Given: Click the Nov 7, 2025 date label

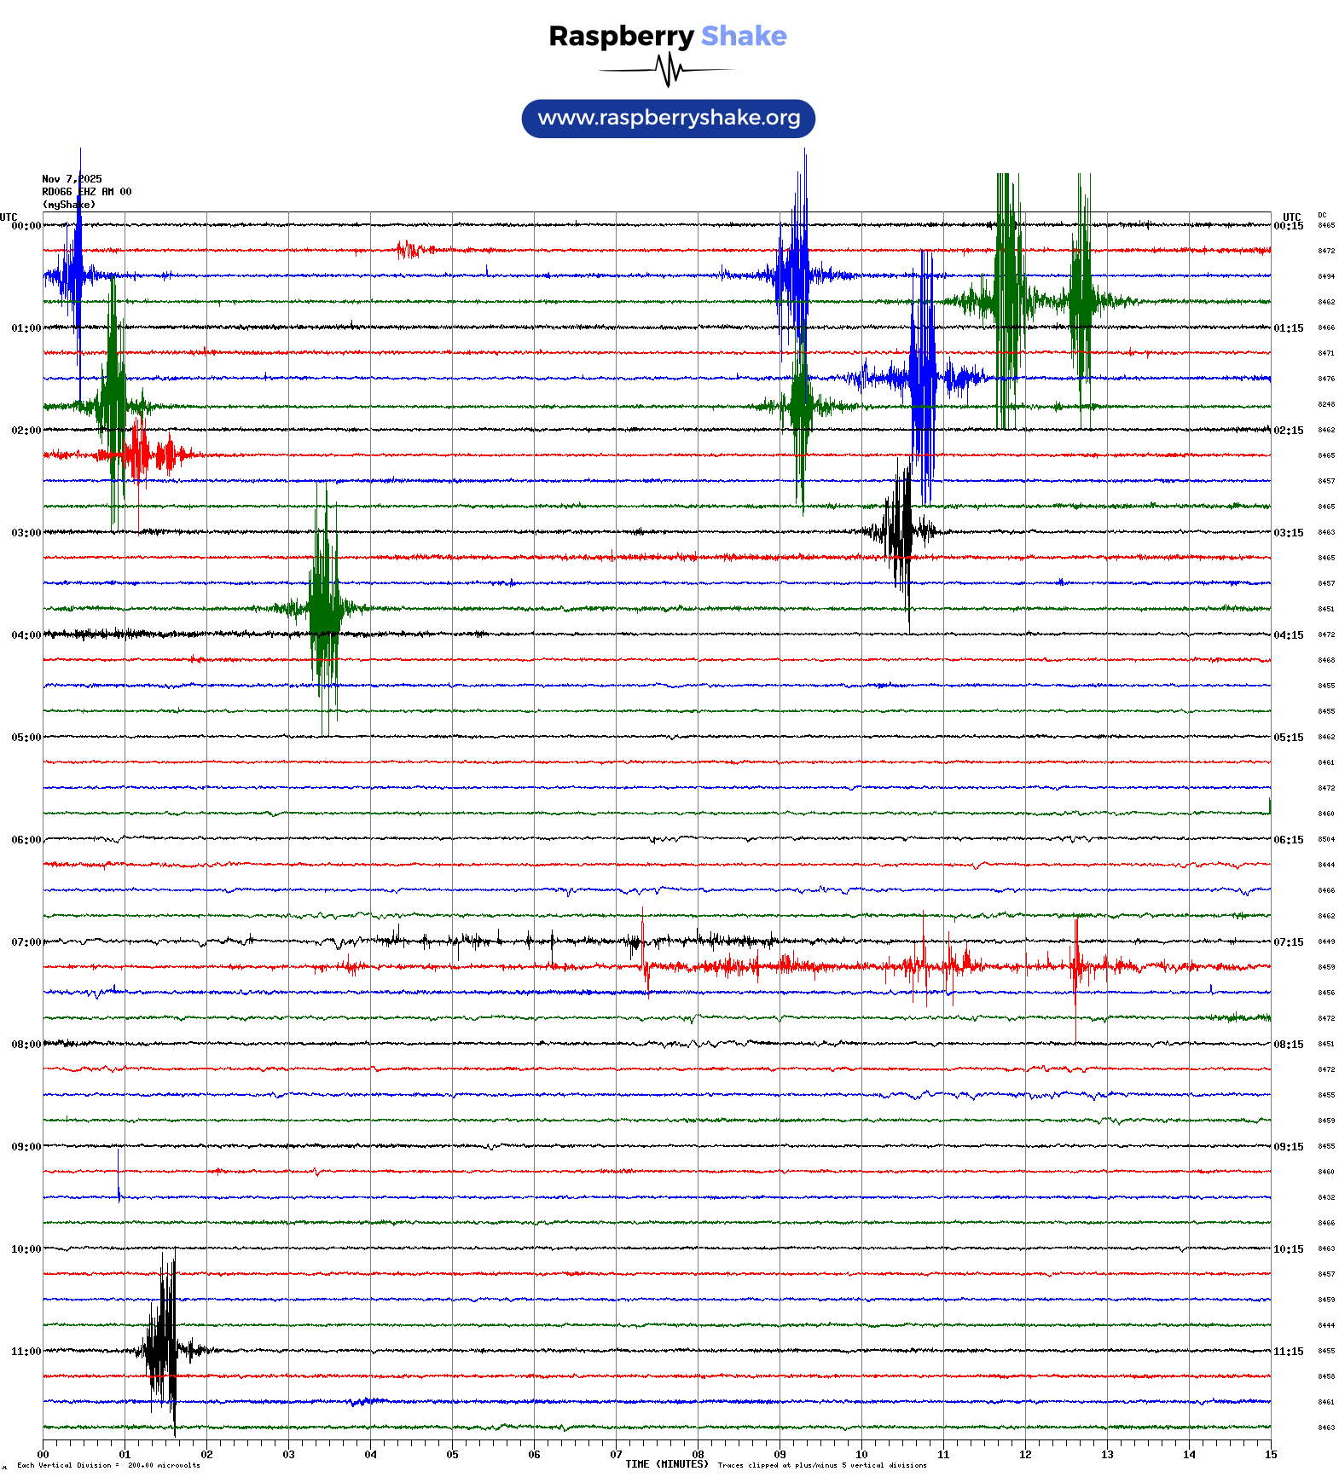Looking at the screenshot, I should 72,179.
